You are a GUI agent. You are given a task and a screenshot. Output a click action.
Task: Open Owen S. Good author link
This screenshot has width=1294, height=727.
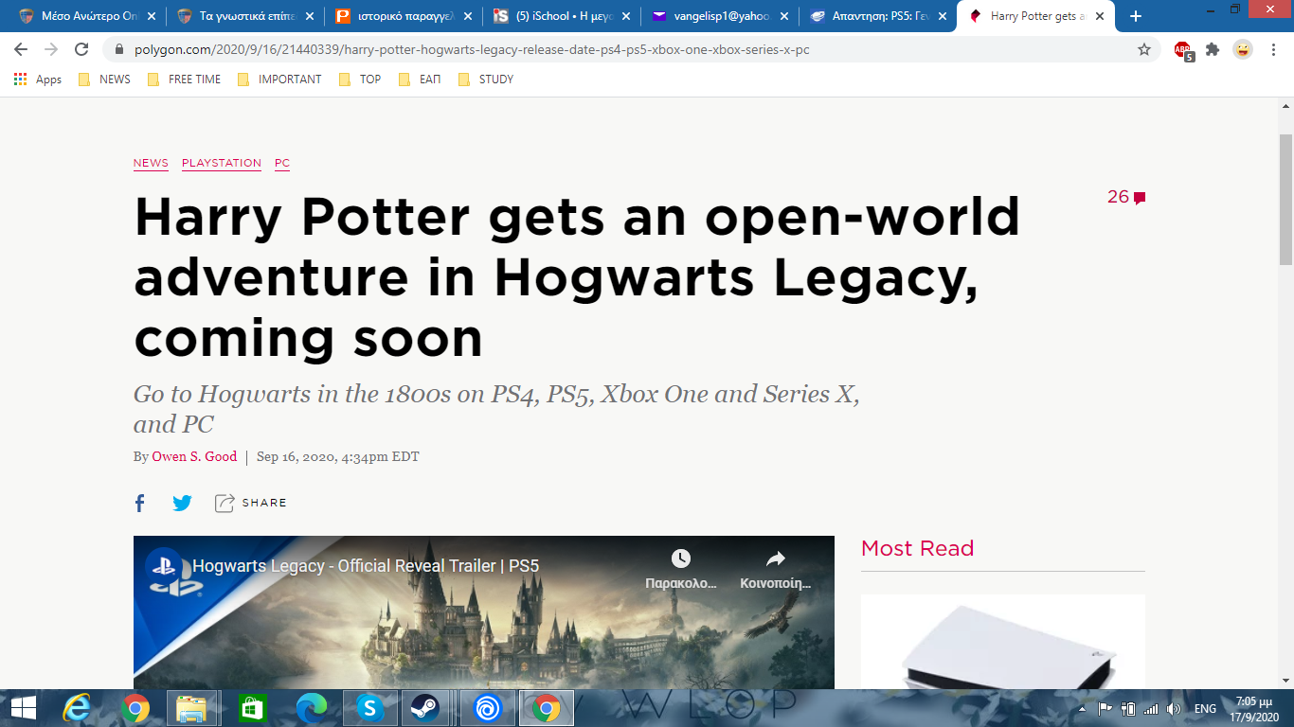(x=194, y=456)
